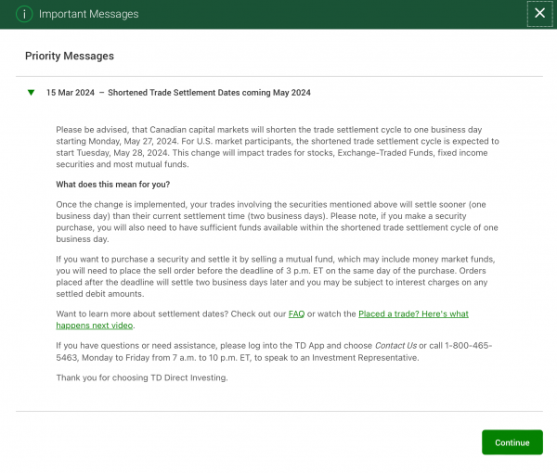Open the "Placed a trade?" video link
The width and height of the screenshot is (557, 473).
pos(413,314)
